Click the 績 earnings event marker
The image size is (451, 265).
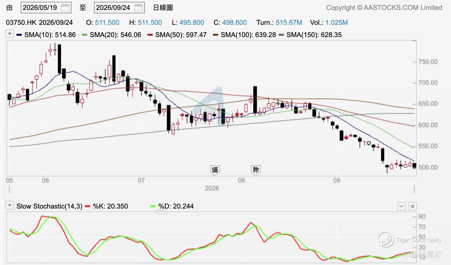pyautogui.click(x=215, y=170)
